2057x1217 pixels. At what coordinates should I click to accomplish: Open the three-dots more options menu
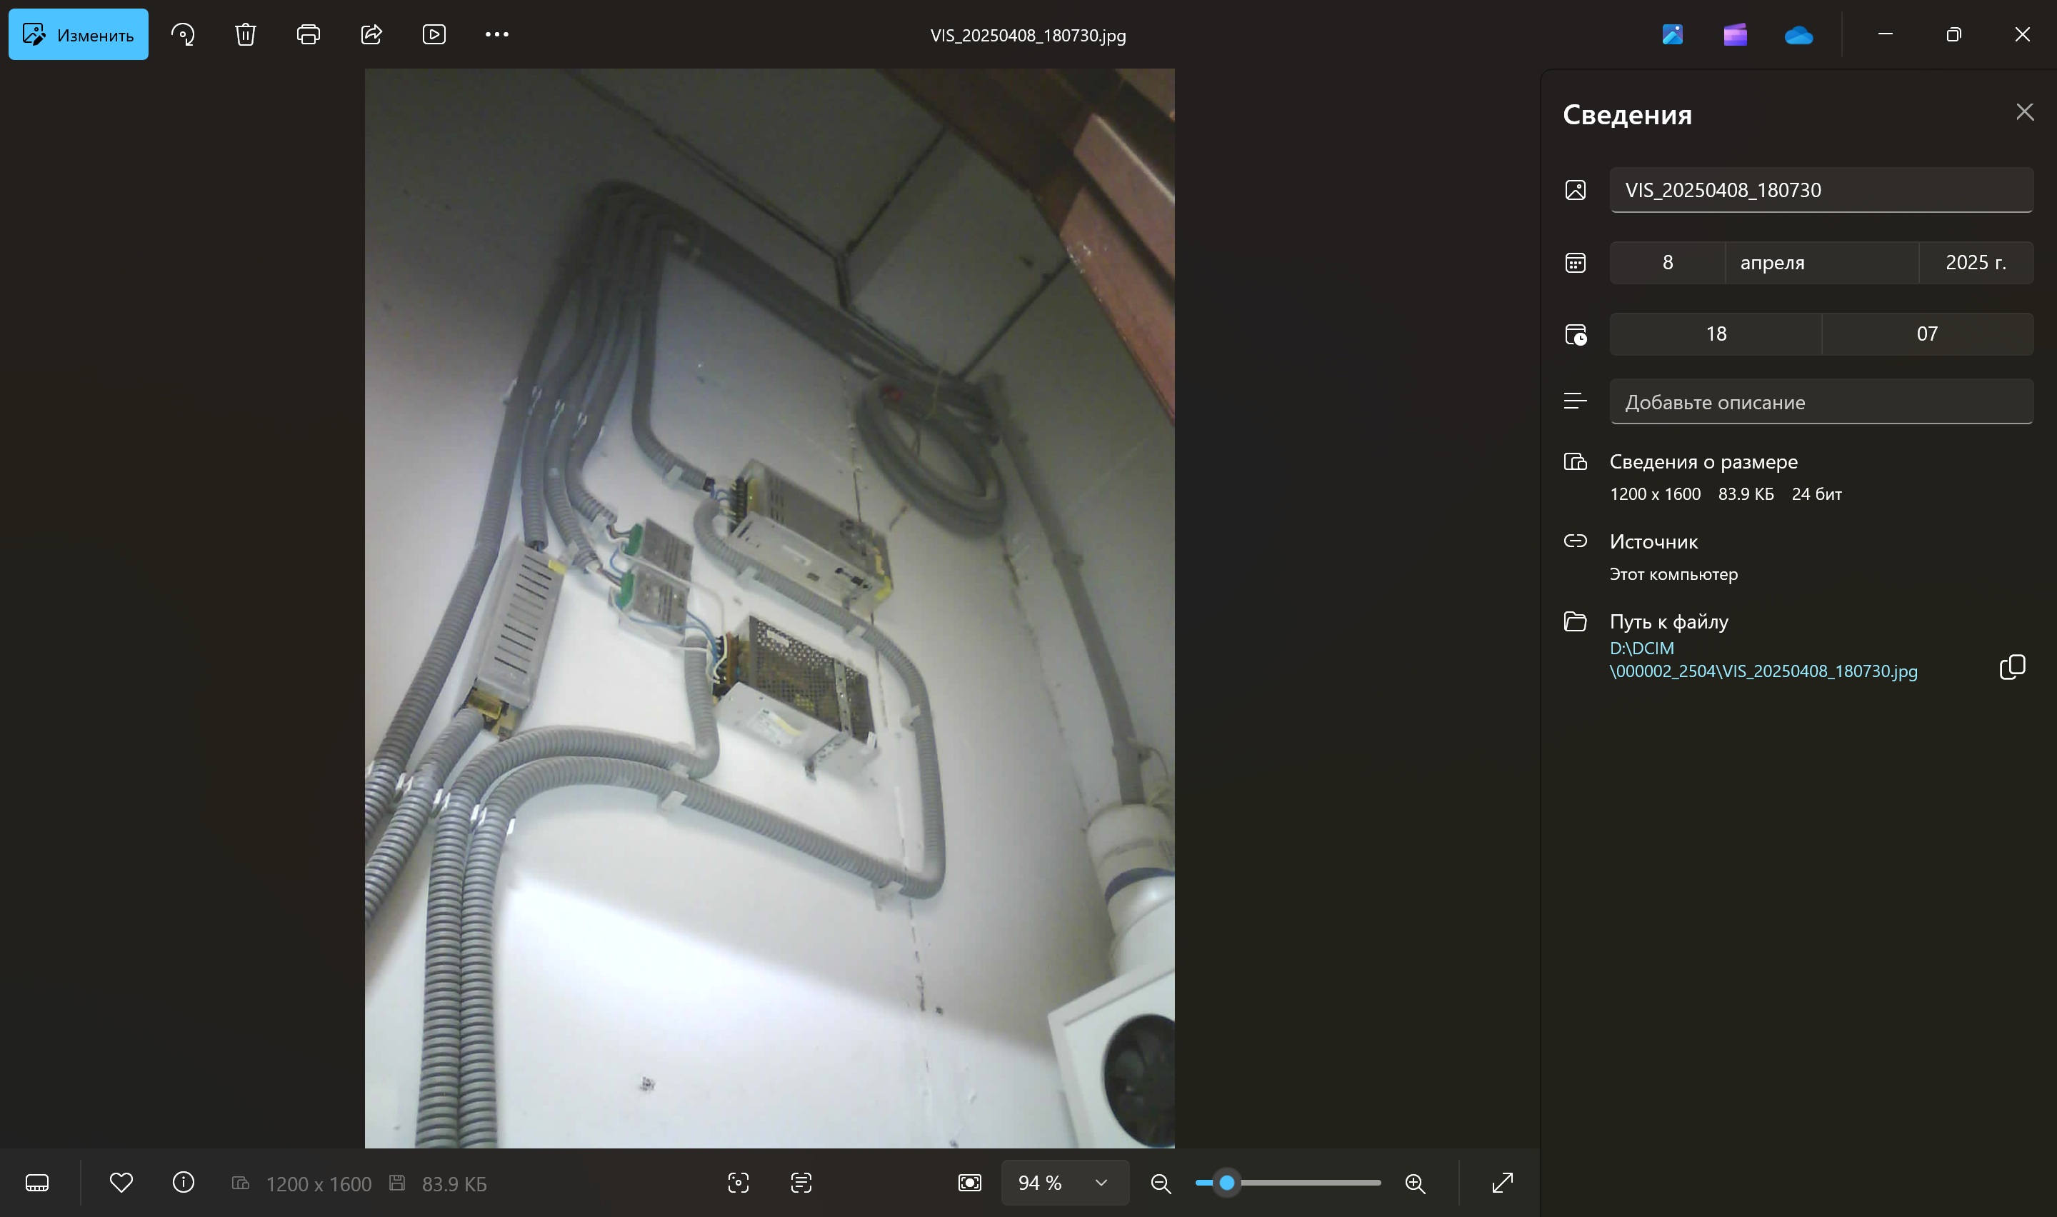pos(497,34)
